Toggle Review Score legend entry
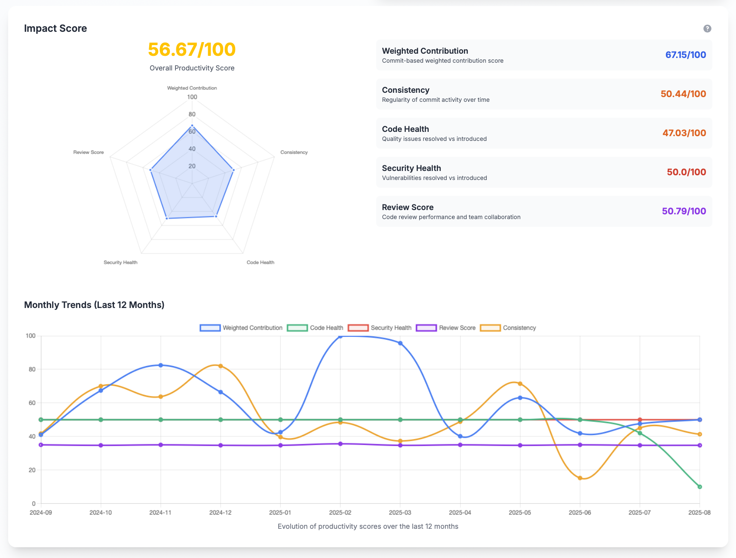Screen dimensions: 736x558 point(446,328)
